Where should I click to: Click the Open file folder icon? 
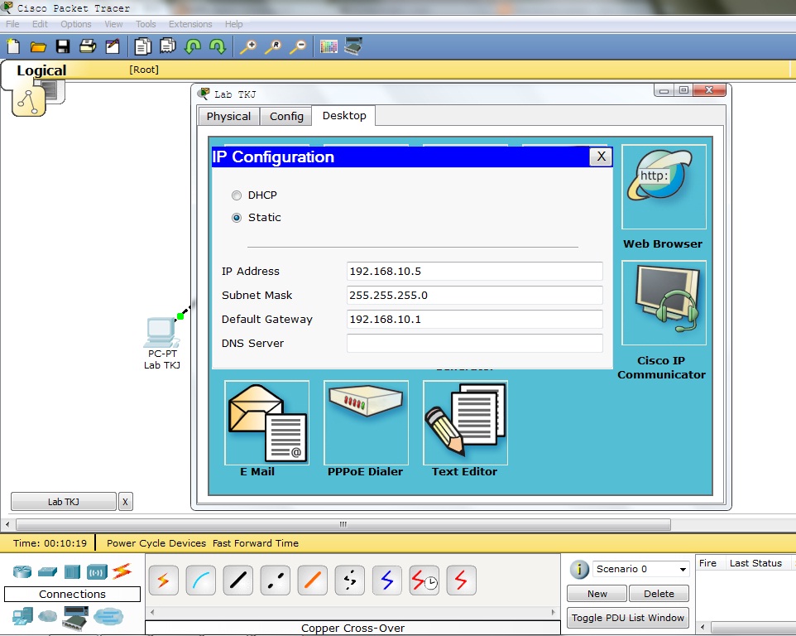click(38, 46)
